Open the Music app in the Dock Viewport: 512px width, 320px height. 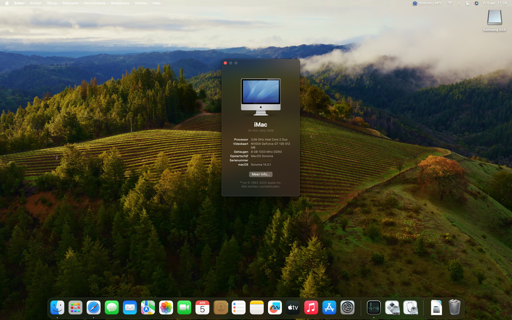click(311, 307)
